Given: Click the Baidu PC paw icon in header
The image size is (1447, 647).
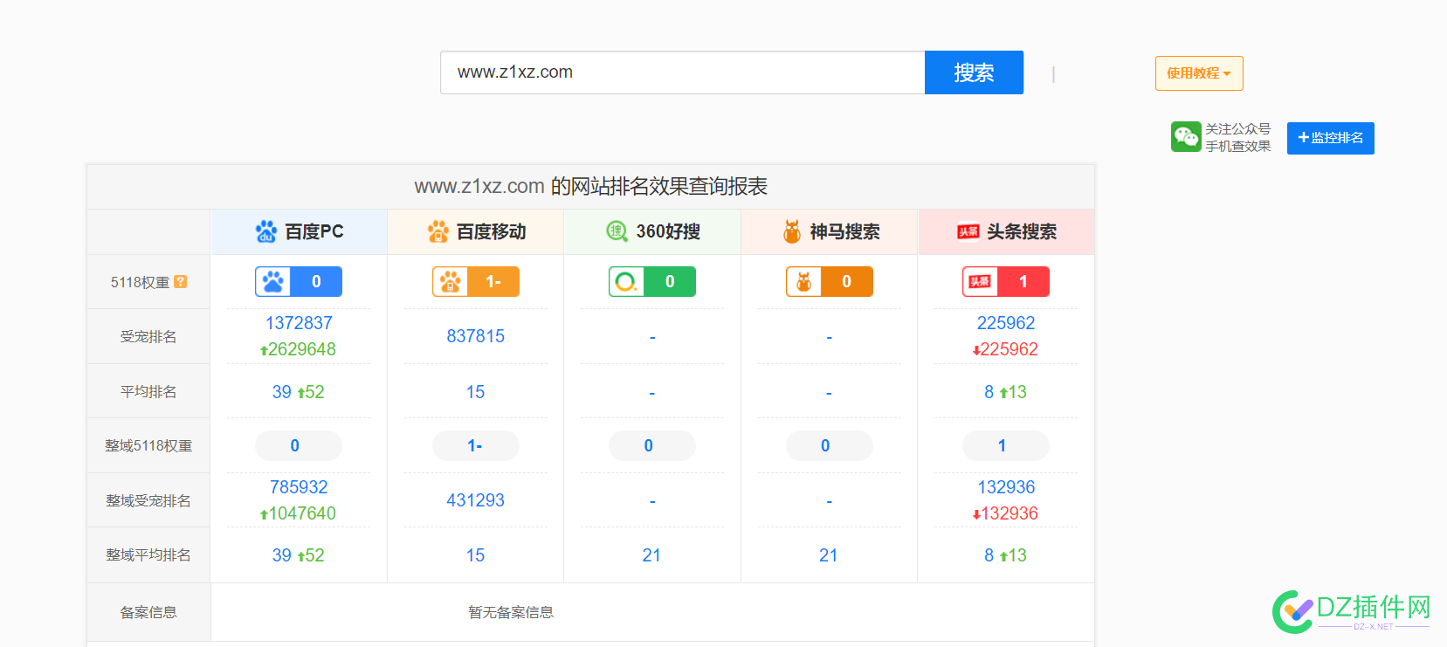Looking at the screenshot, I should click(266, 231).
